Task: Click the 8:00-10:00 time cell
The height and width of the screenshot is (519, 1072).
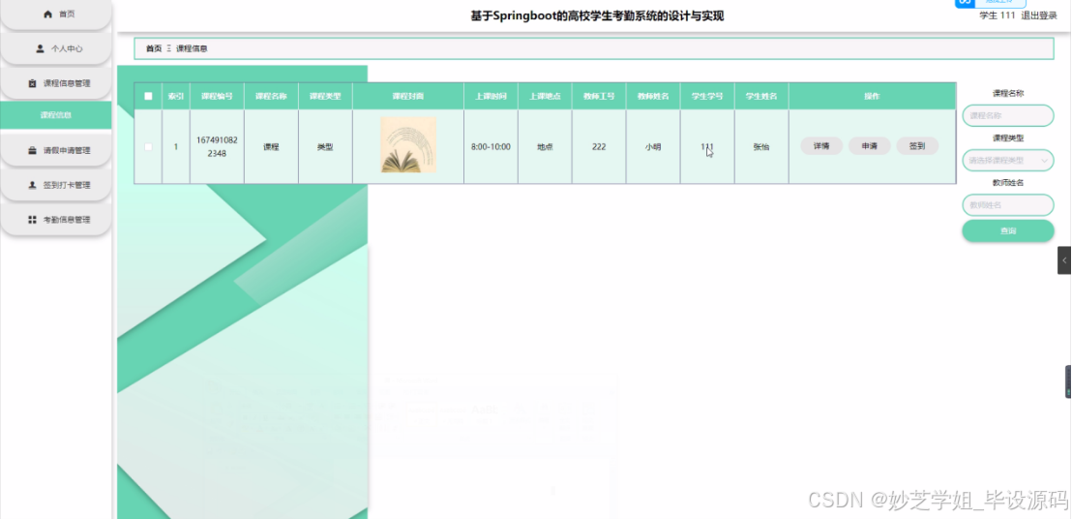Action: 491,146
